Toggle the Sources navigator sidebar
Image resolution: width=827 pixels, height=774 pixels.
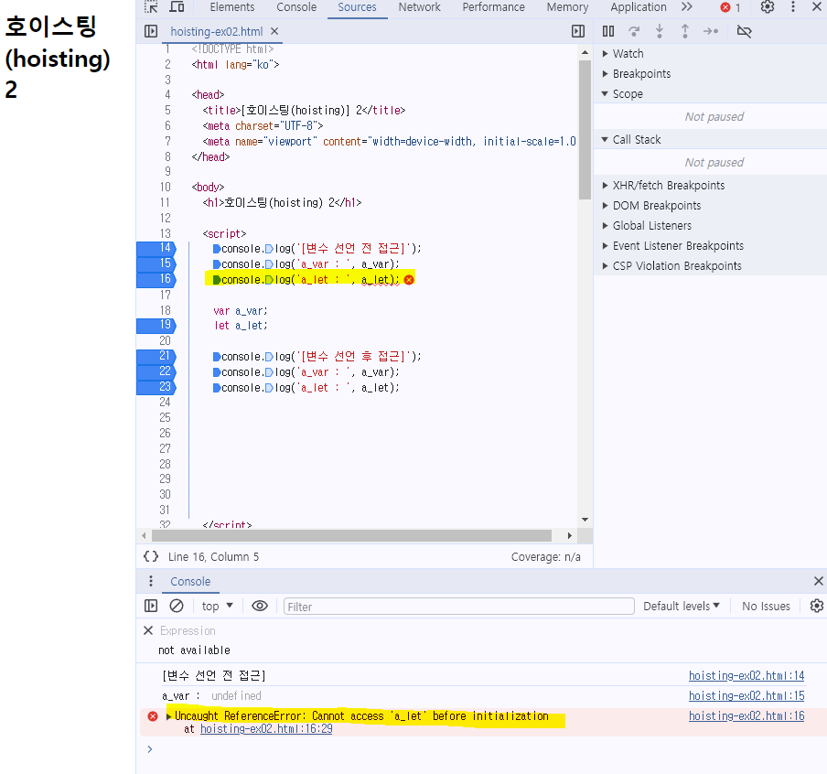click(x=151, y=32)
